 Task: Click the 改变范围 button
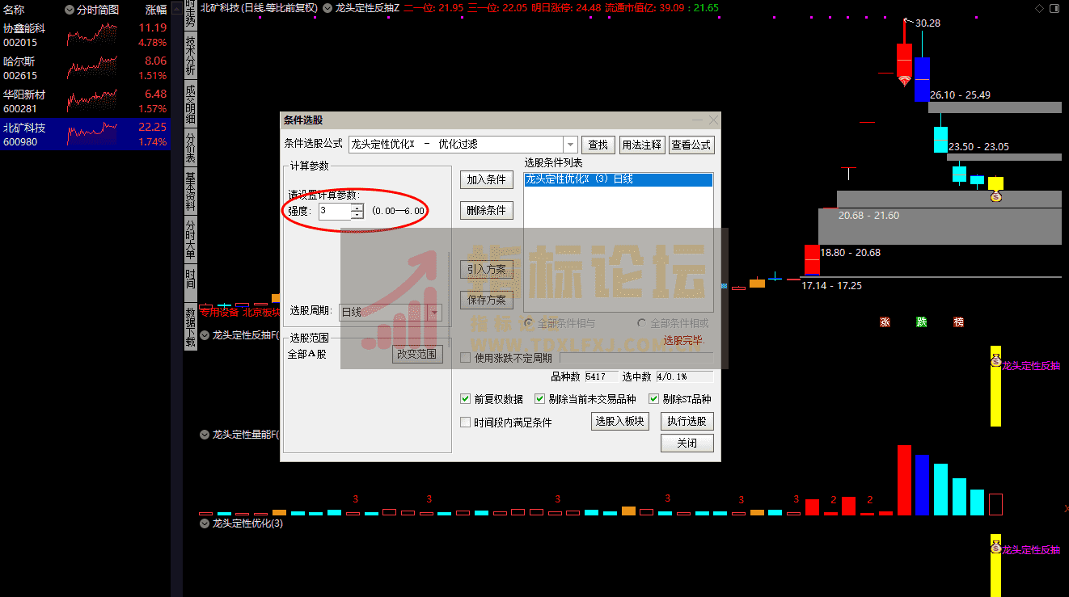pyautogui.click(x=417, y=354)
